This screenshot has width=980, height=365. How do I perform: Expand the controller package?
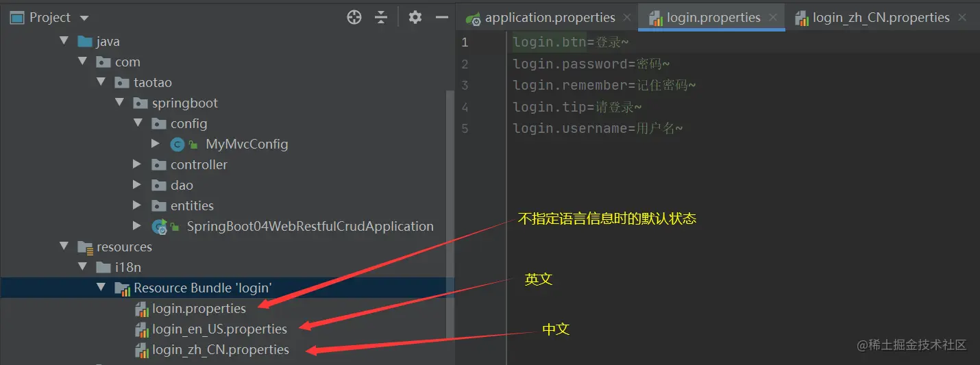138,165
